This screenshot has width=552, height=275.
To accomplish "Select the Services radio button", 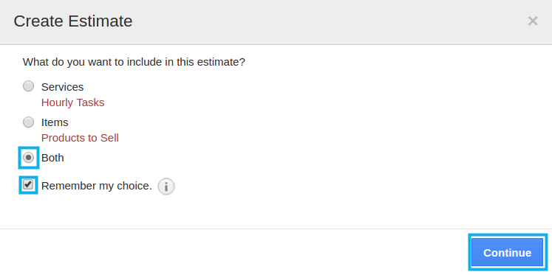I will click(x=29, y=86).
